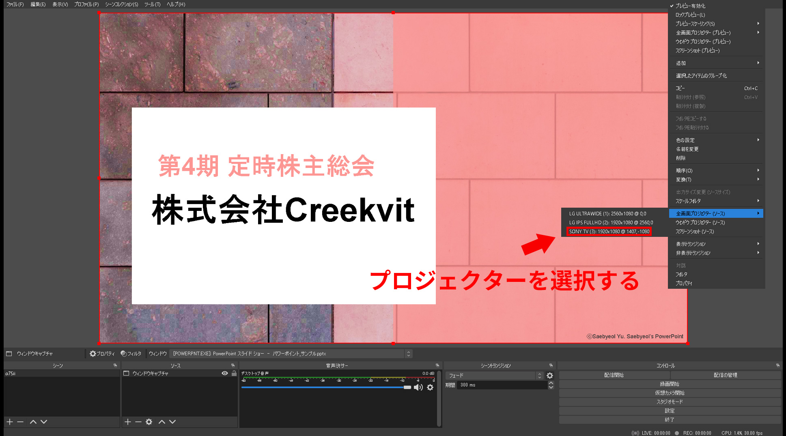Expand 表示トランジション submenu
The width and height of the screenshot is (786, 436).
click(x=716, y=244)
